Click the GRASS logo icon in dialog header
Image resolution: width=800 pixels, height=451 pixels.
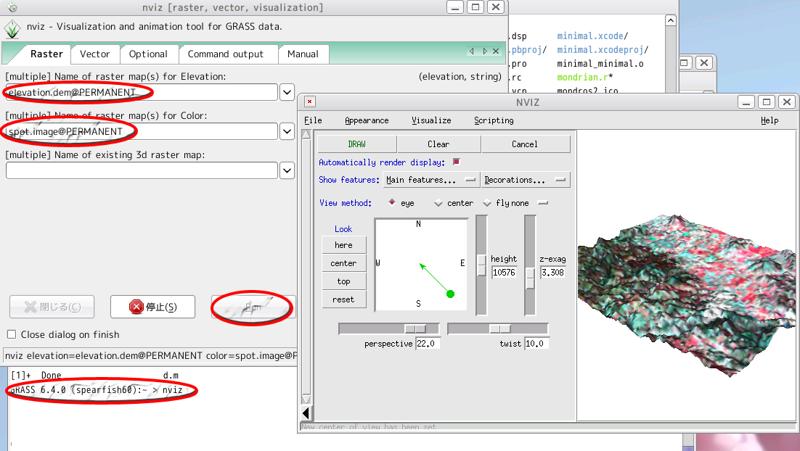pyautogui.click(x=13, y=30)
